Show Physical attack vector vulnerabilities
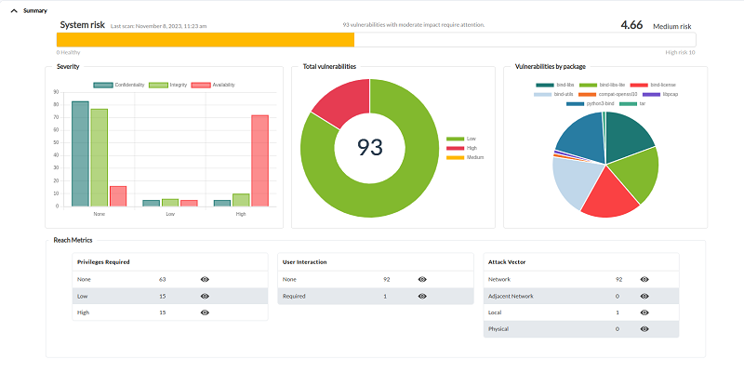 coord(644,329)
